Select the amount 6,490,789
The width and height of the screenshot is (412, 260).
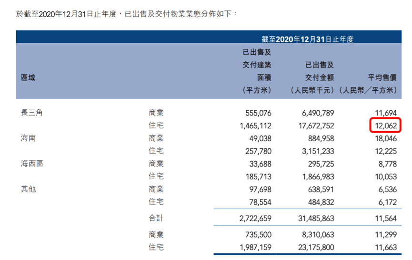tap(318, 113)
